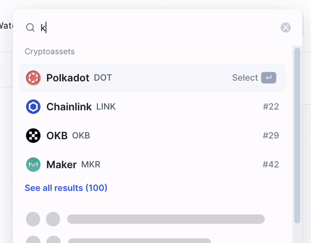Click the results list vertical scrollbar
Viewport: 311px width, 243px height.
point(297,130)
